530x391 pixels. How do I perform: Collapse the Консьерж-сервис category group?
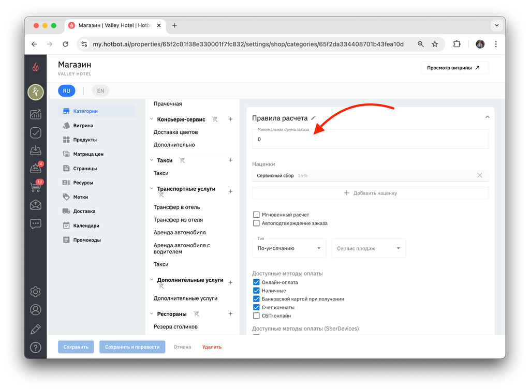coord(152,119)
